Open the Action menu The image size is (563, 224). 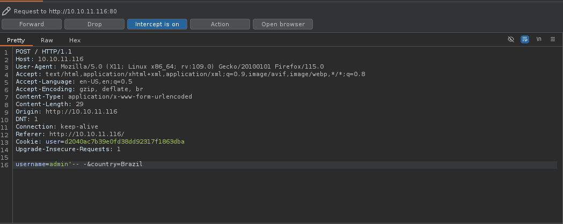pyautogui.click(x=220, y=24)
